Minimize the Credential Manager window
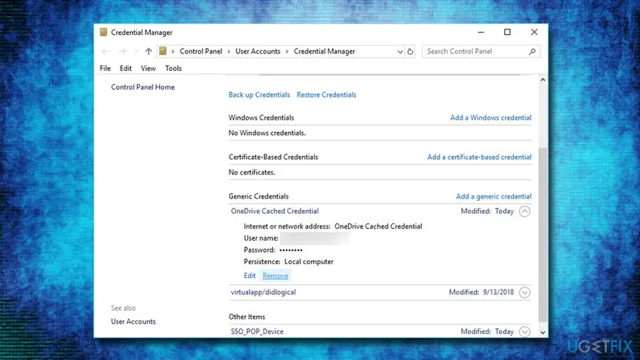 (x=481, y=32)
